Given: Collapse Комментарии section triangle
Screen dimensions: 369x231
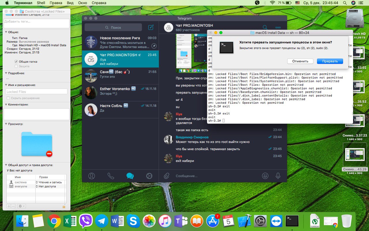Looking at the screenshot, I should [6, 104].
